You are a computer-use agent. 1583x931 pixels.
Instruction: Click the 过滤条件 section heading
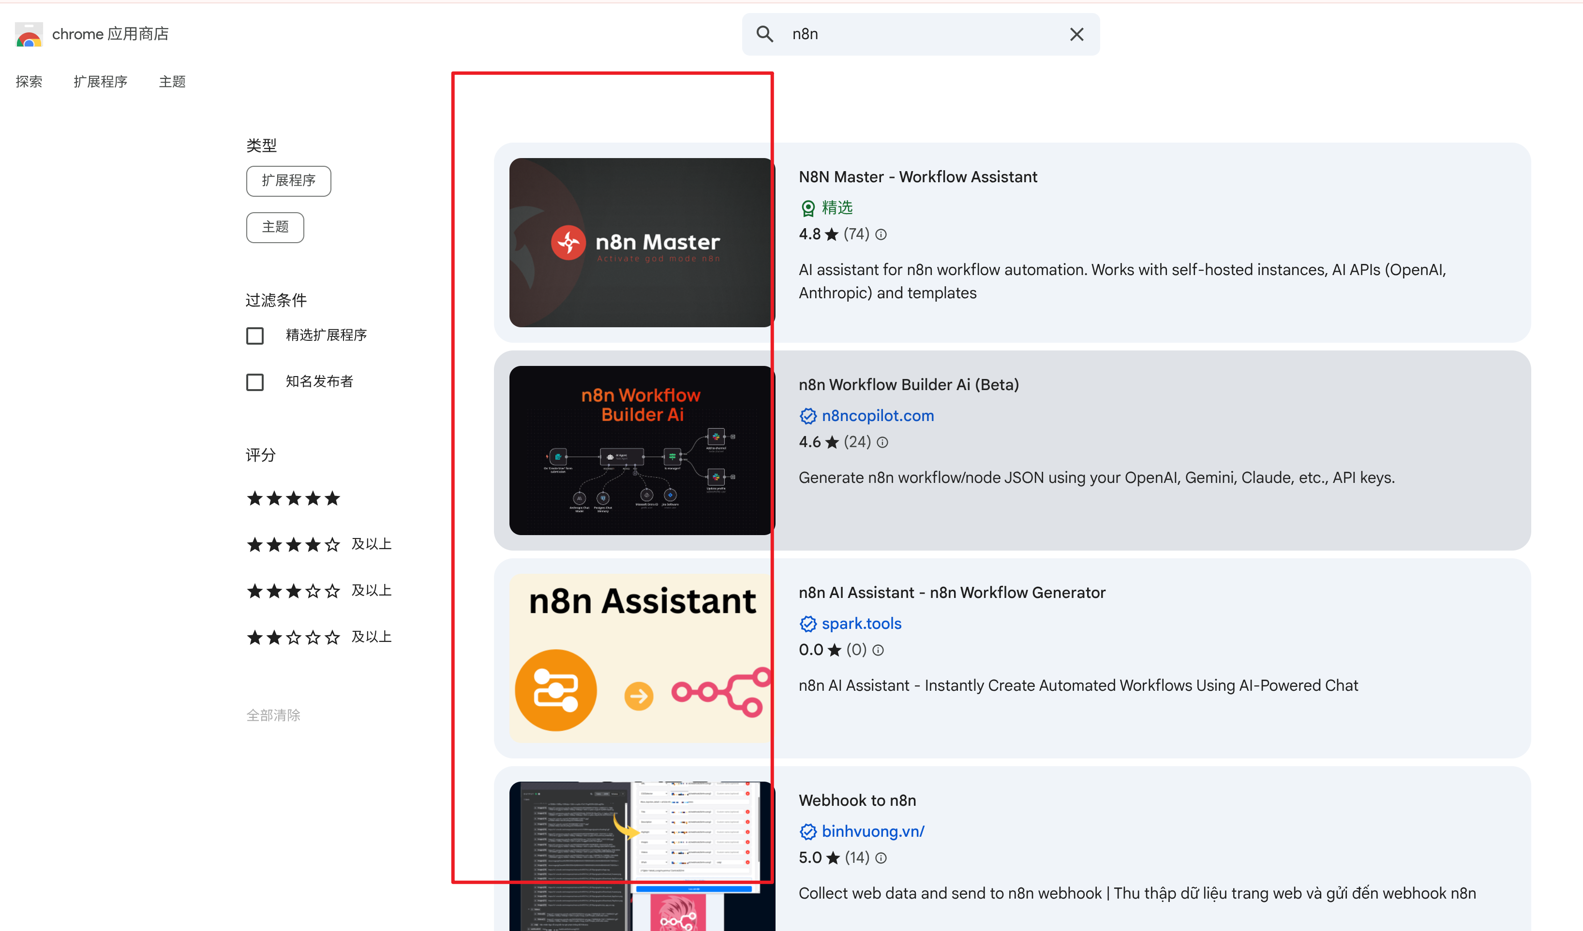point(276,301)
